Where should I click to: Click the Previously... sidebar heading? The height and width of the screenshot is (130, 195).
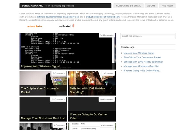[x=128, y=47]
